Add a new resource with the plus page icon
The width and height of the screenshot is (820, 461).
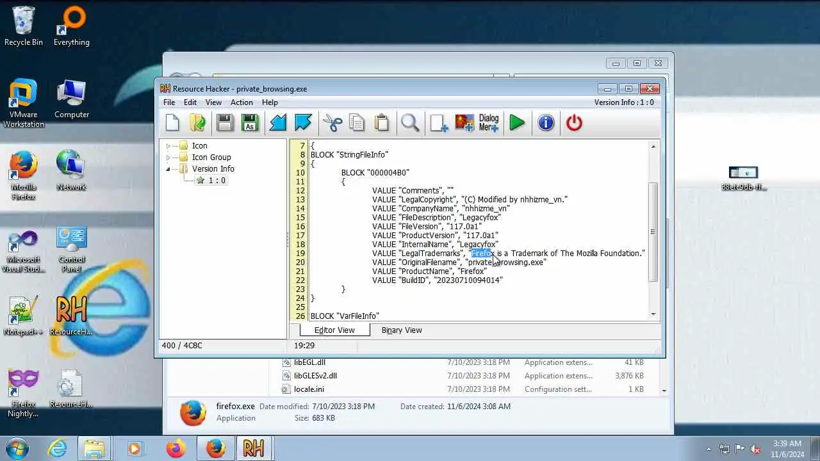pos(439,122)
